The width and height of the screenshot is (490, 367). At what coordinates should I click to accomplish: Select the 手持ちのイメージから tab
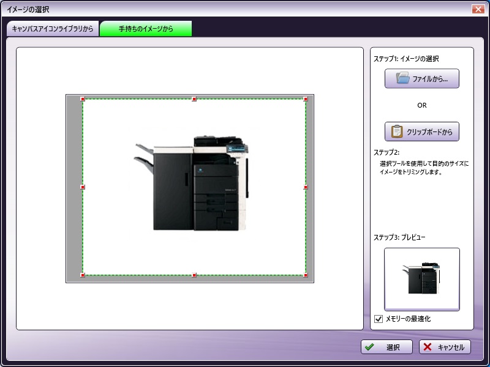point(146,29)
